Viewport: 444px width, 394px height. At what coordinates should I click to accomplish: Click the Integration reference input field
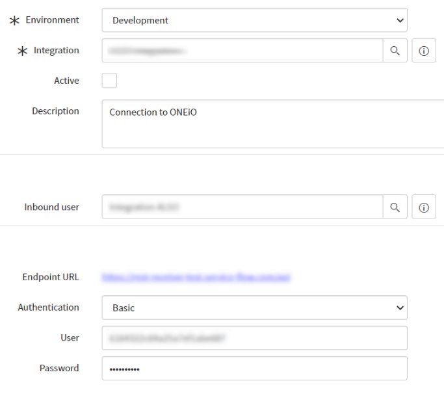tap(242, 51)
